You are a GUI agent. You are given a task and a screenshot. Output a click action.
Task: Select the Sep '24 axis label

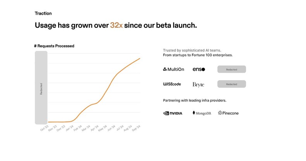136,129
